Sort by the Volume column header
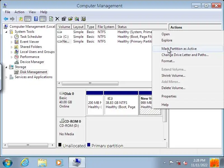 coord(64,27)
